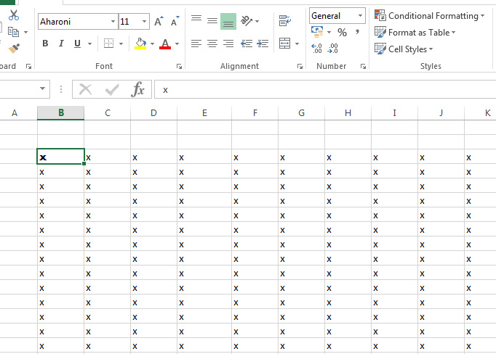Click the Wrap Text icon

(x=285, y=21)
